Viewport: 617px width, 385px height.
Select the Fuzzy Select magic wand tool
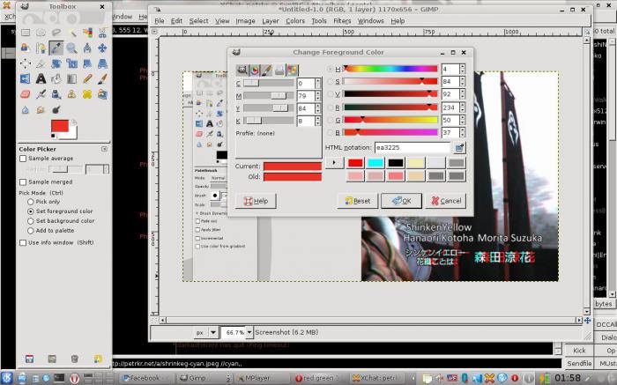coord(71,33)
